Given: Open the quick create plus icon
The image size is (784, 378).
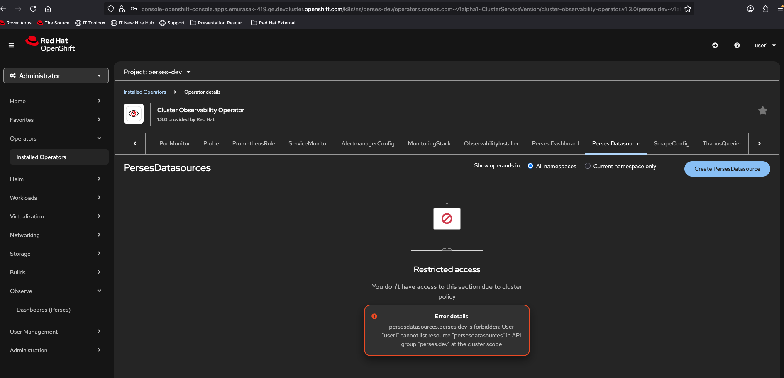Looking at the screenshot, I should [x=715, y=45].
